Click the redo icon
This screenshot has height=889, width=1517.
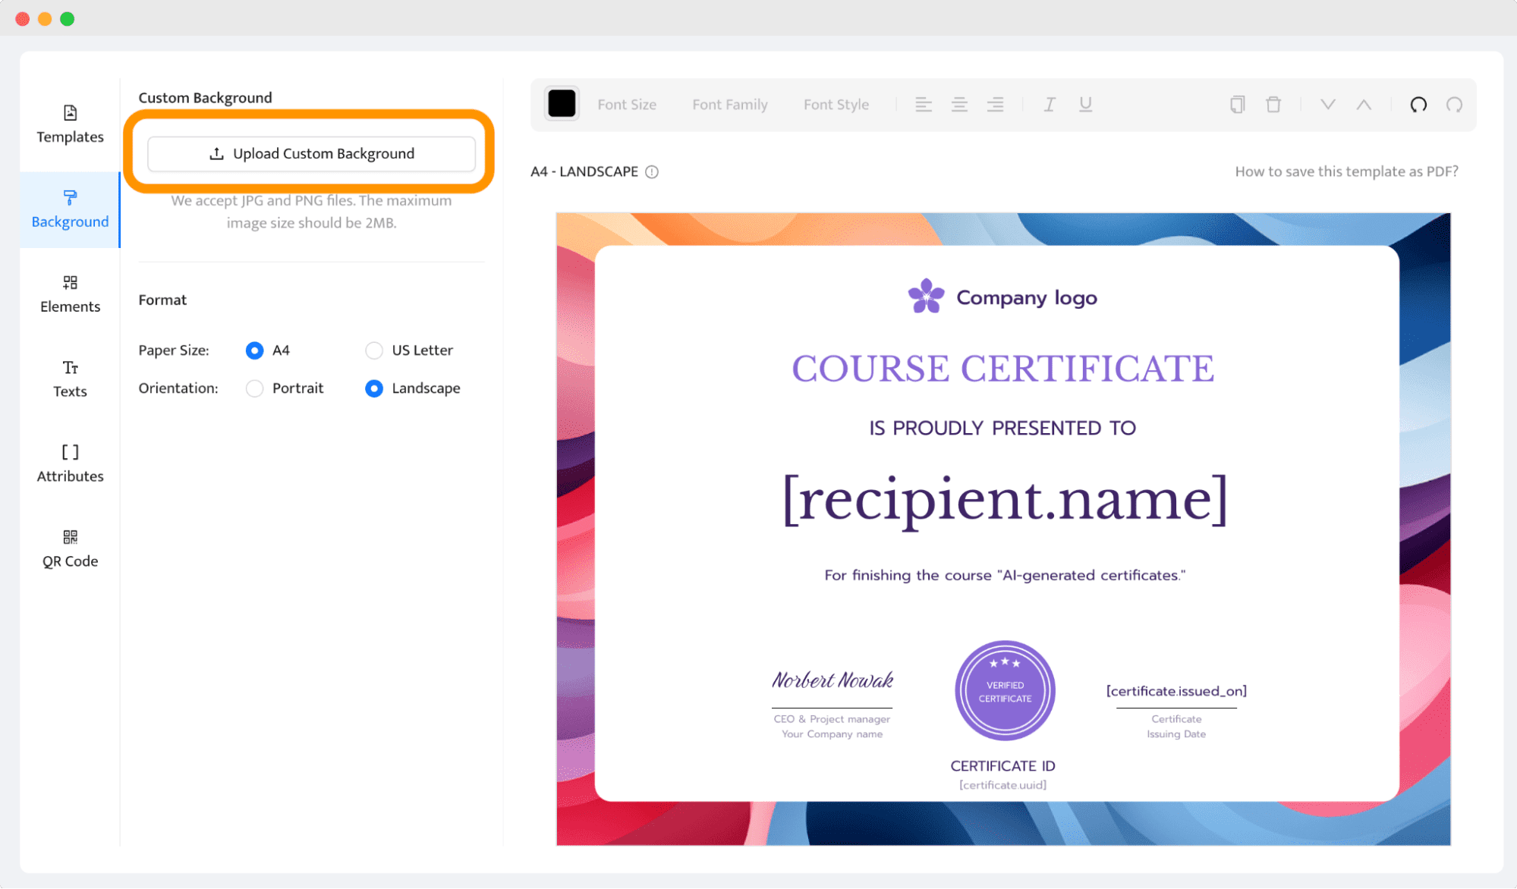1454,105
